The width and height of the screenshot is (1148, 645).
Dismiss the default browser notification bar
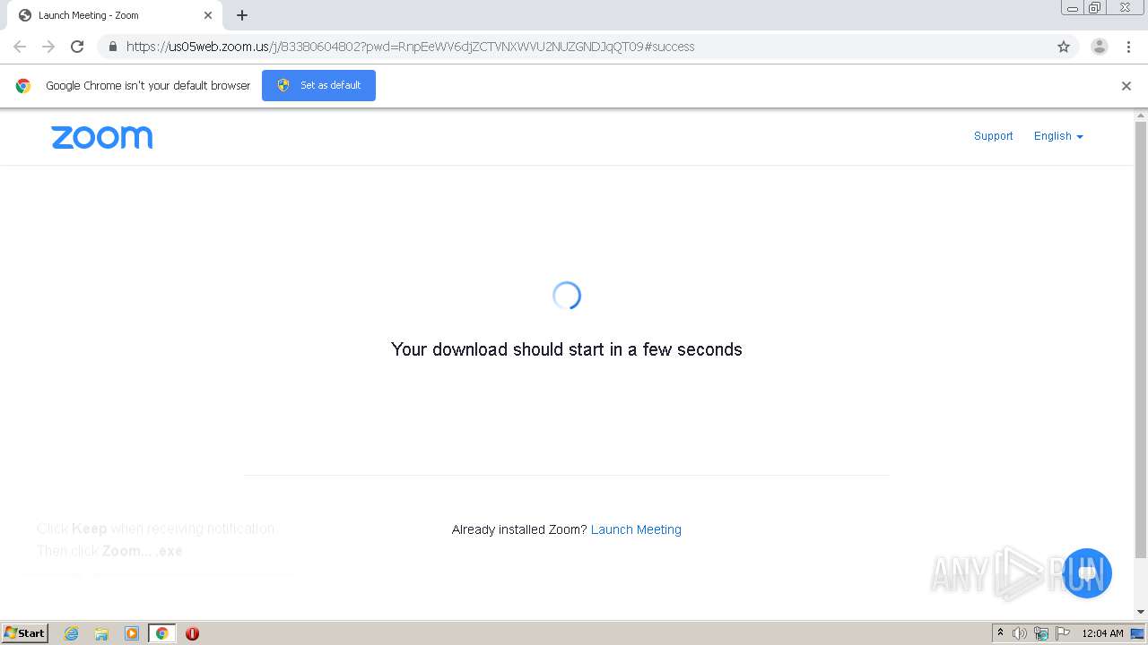pos(1126,86)
